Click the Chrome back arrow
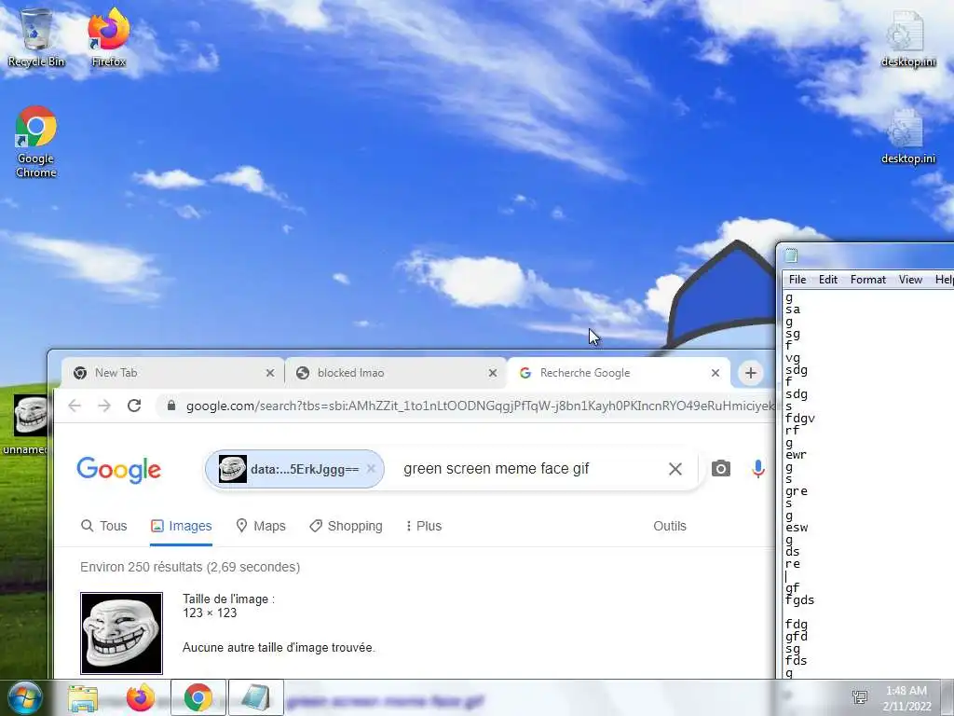The height and width of the screenshot is (716, 954). point(75,406)
